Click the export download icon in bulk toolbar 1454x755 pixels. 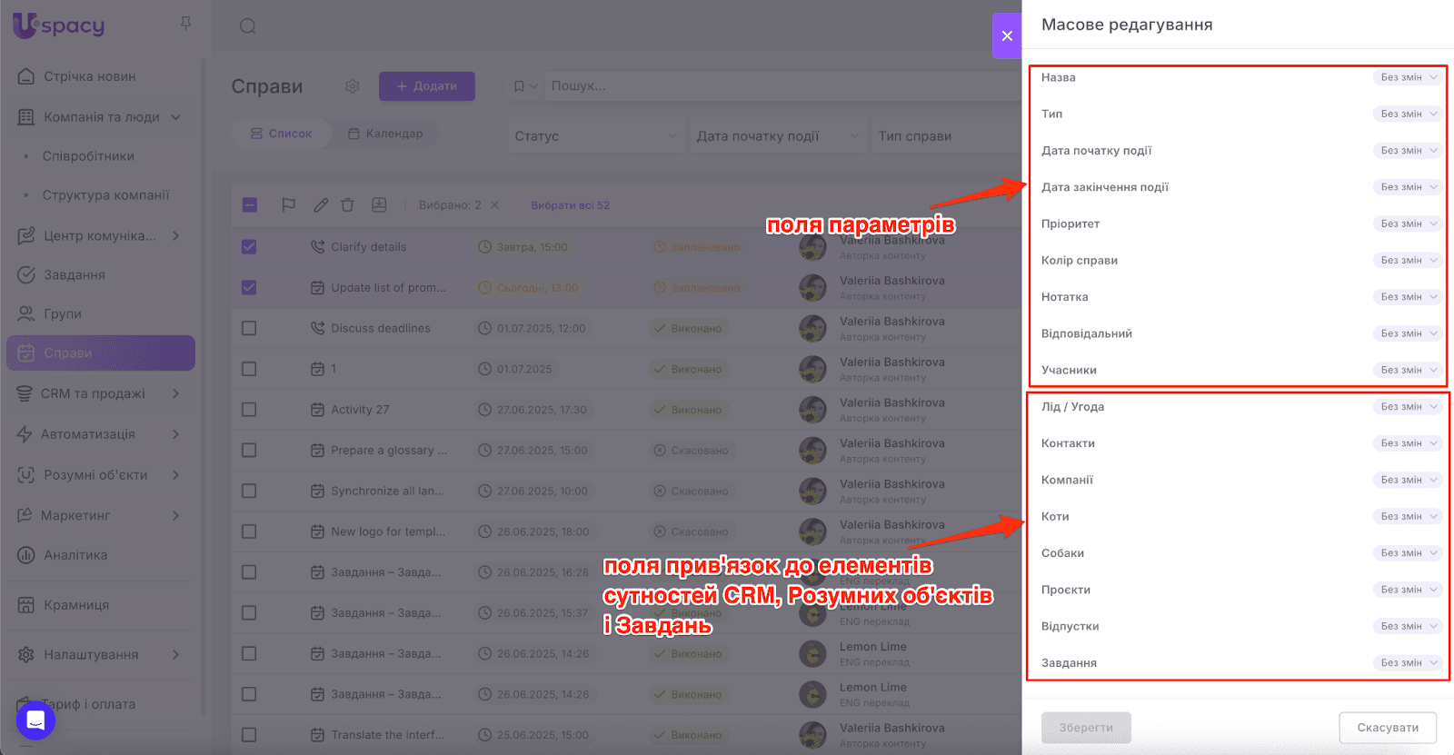(x=379, y=205)
